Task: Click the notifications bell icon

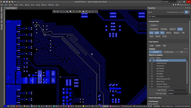Action: point(176,5)
